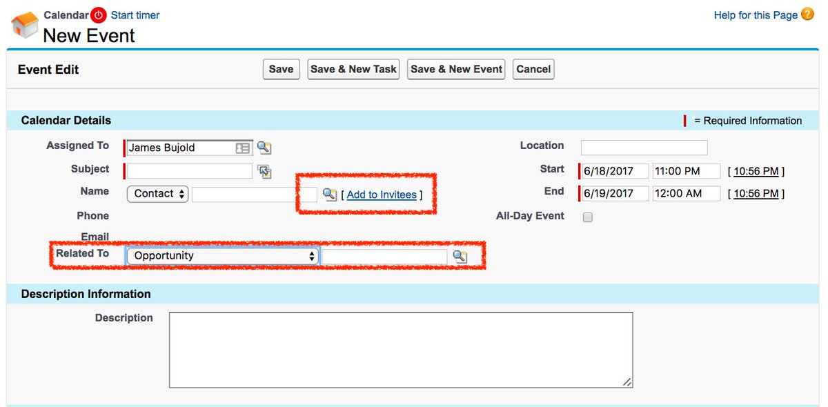Focus the Name contact text field
828x407 pixels.
255,195
